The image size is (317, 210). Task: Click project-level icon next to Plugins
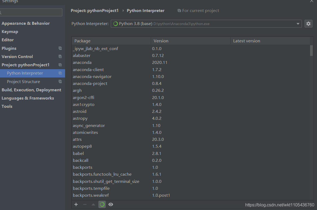tap(60, 48)
